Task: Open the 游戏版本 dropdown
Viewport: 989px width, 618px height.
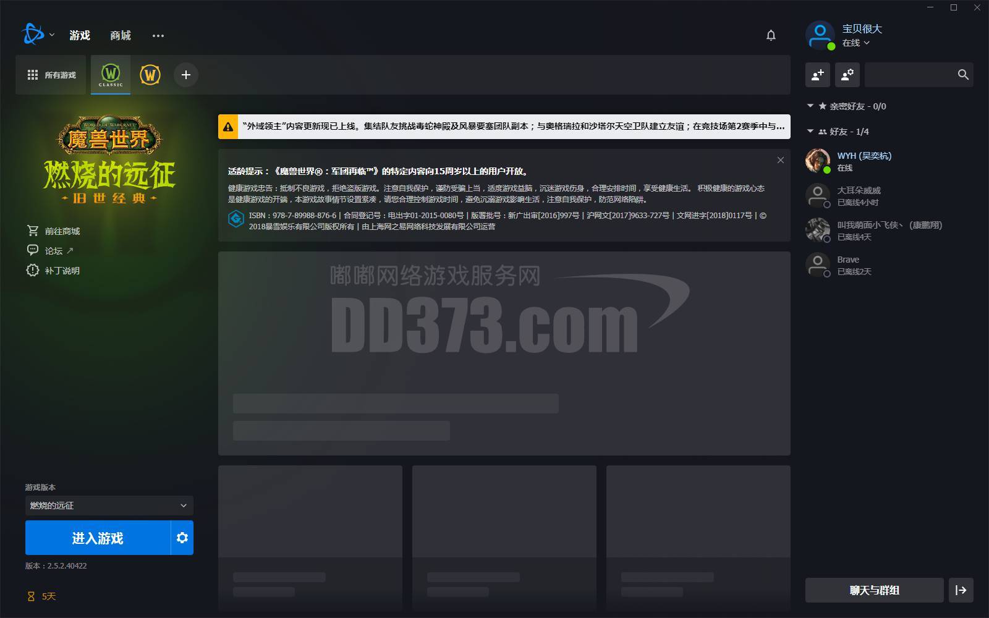Action: pyautogui.click(x=109, y=506)
